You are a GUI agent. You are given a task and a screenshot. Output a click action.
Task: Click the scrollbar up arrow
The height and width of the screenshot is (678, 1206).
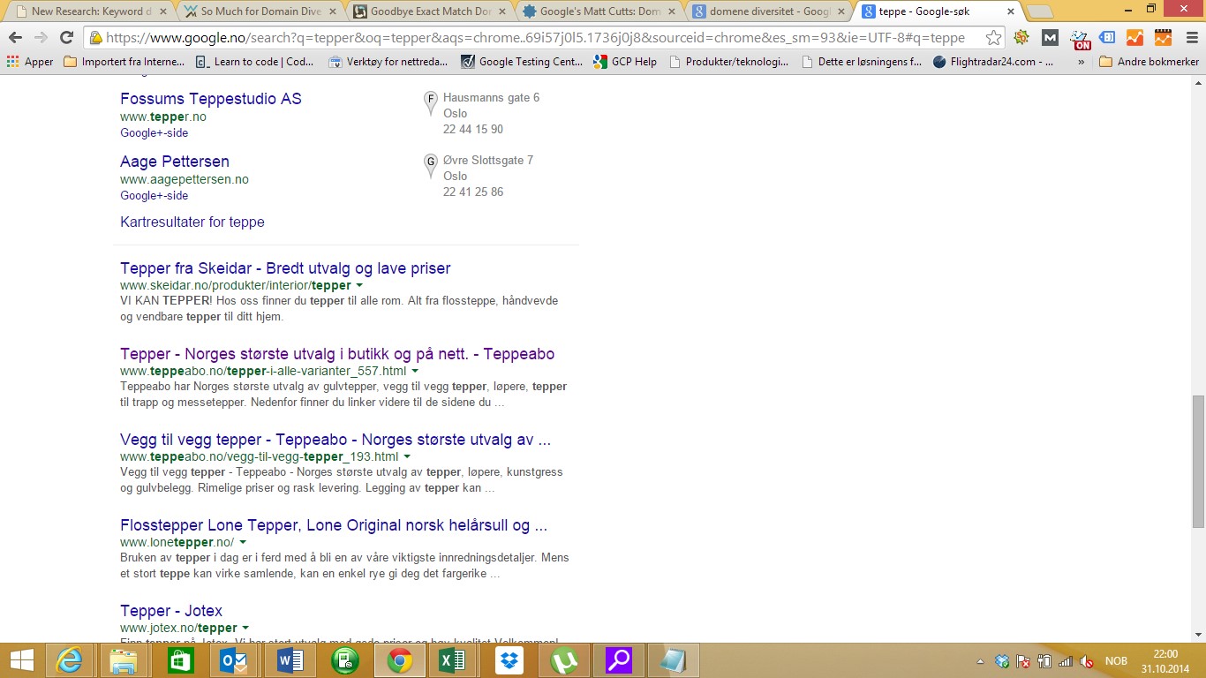coord(1198,82)
